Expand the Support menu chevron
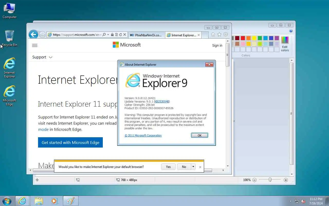The image size is (329, 206). pyautogui.click(x=50, y=57)
